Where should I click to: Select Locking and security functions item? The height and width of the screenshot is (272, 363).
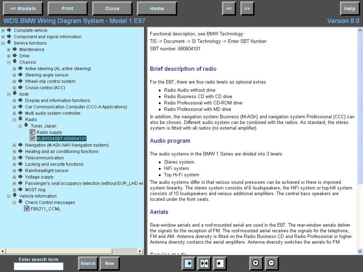(x=54, y=164)
